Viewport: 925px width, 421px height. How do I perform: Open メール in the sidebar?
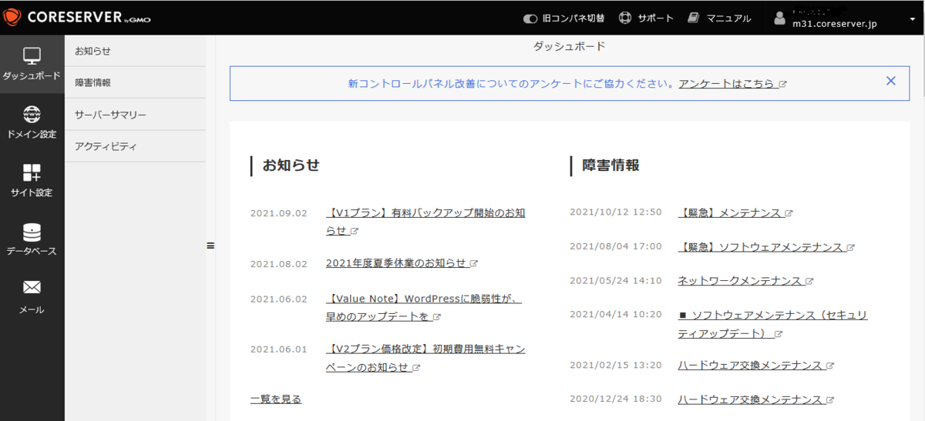[32, 298]
